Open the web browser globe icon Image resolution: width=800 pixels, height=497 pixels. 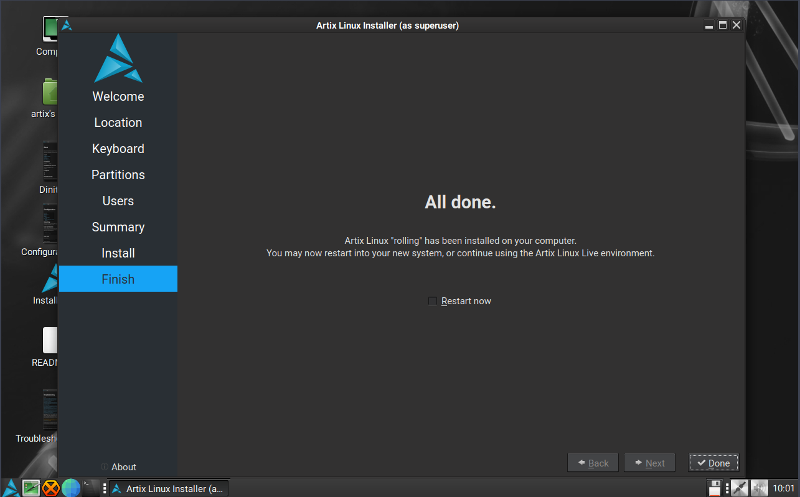pyautogui.click(x=71, y=488)
